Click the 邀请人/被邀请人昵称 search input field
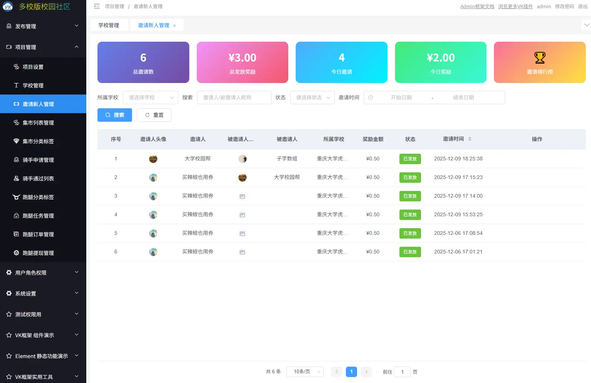The width and height of the screenshot is (591, 383). [x=234, y=98]
